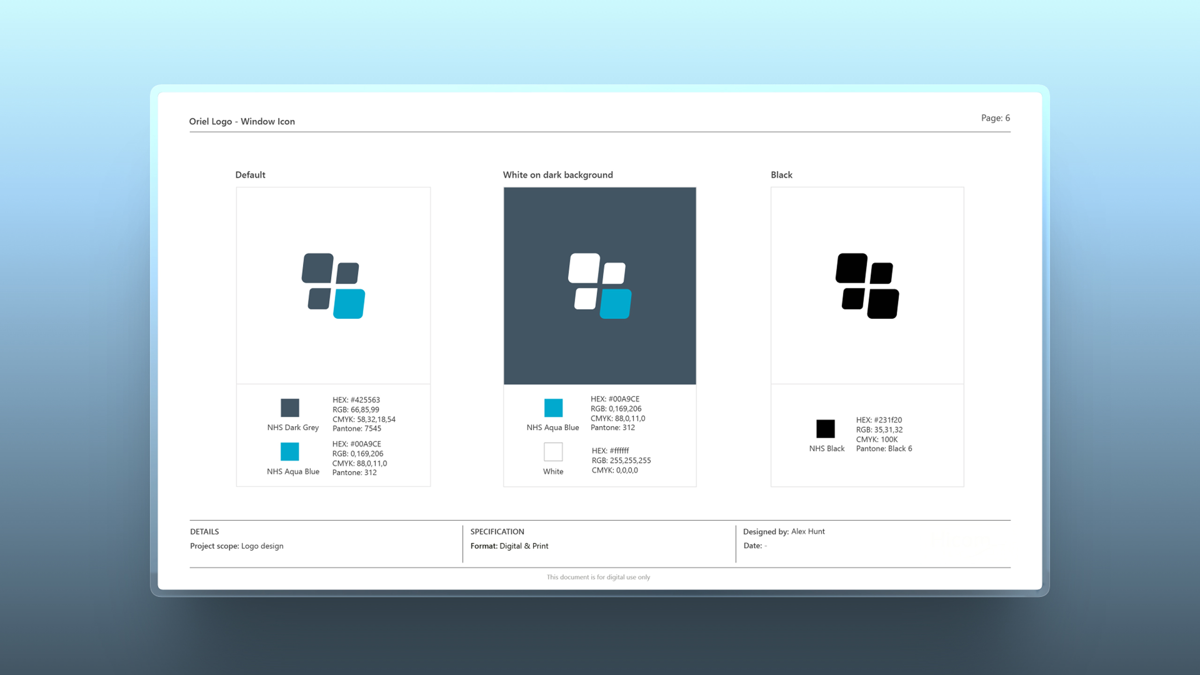The height and width of the screenshot is (675, 1200).
Task: Click the NHS Dark Grey color swatch
Action: pos(290,408)
